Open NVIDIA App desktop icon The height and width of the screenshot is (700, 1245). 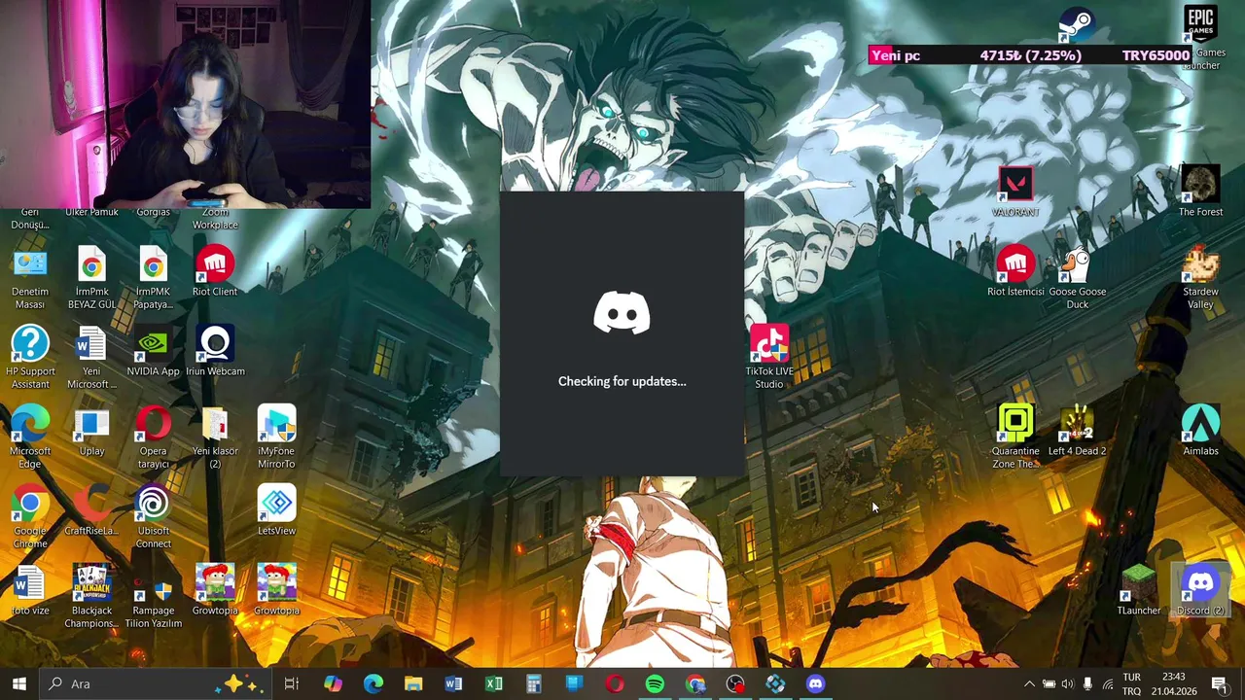pos(153,351)
